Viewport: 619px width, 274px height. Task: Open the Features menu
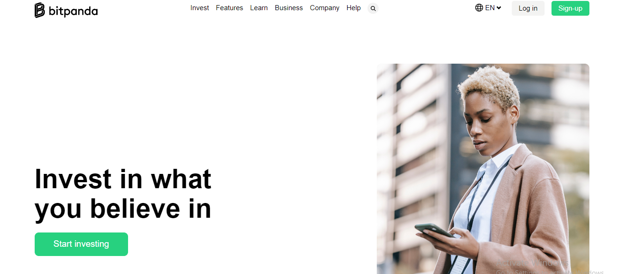[229, 8]
